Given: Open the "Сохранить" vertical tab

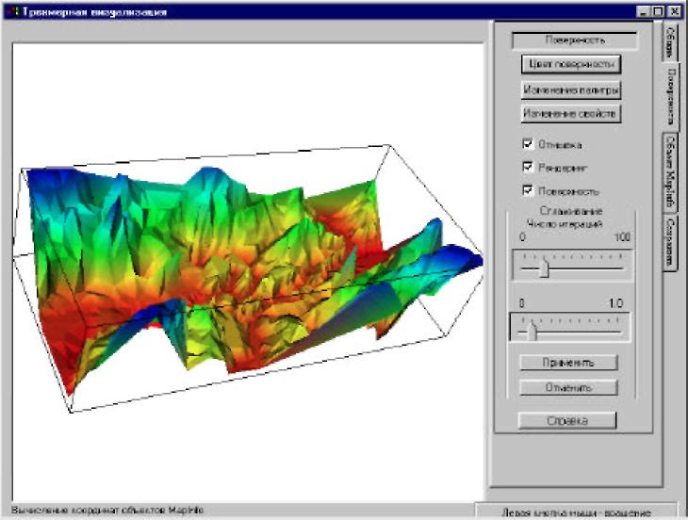Looking at the screenshot, I should coord(670,242).
